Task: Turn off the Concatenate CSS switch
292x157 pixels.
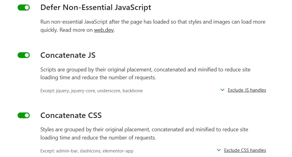Action: click(x=24, y=115)
